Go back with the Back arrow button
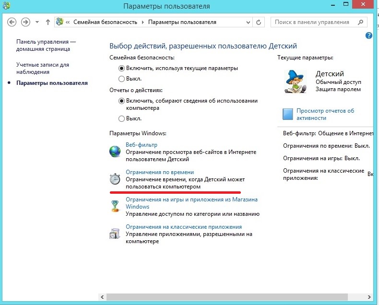The image size is (379, 305). coord(12,22)
